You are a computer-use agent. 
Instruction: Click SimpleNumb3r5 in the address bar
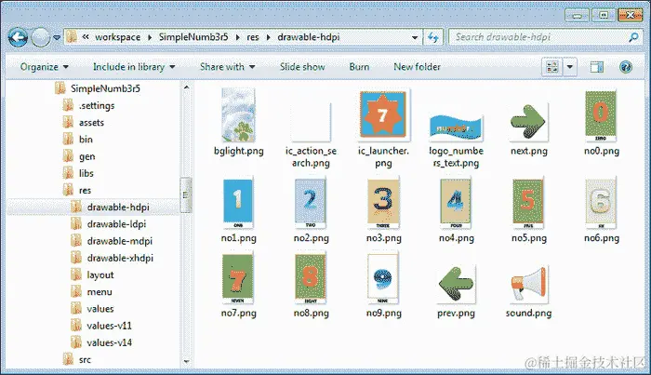[193, 37]
